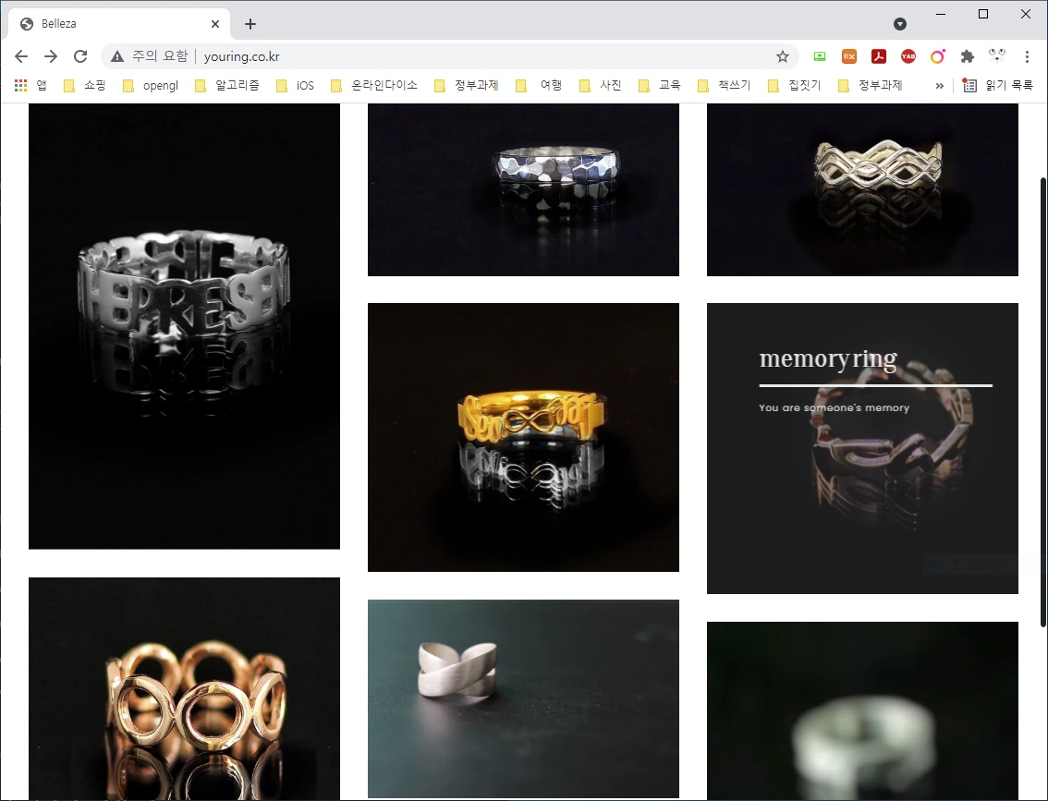This screenshot has height=801, width=1048.
Task: Bookmark this page with the star icon
Action: 783,56
